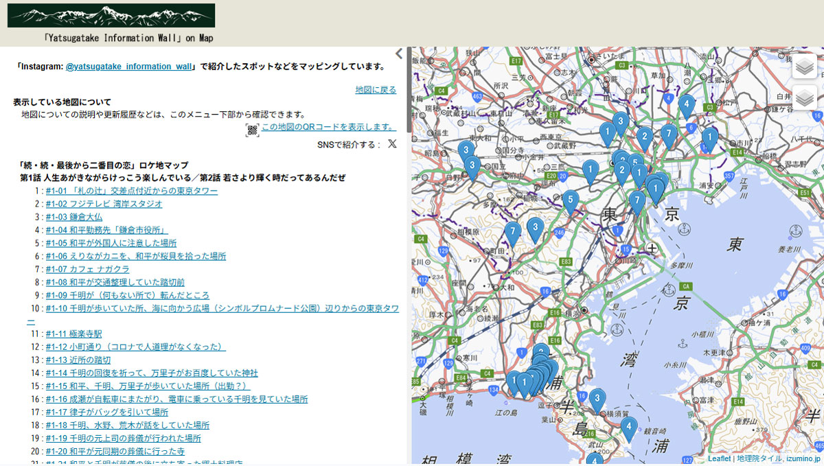Click the QR code icon
Screen dimensions: 824x466
tap(252, 130)
